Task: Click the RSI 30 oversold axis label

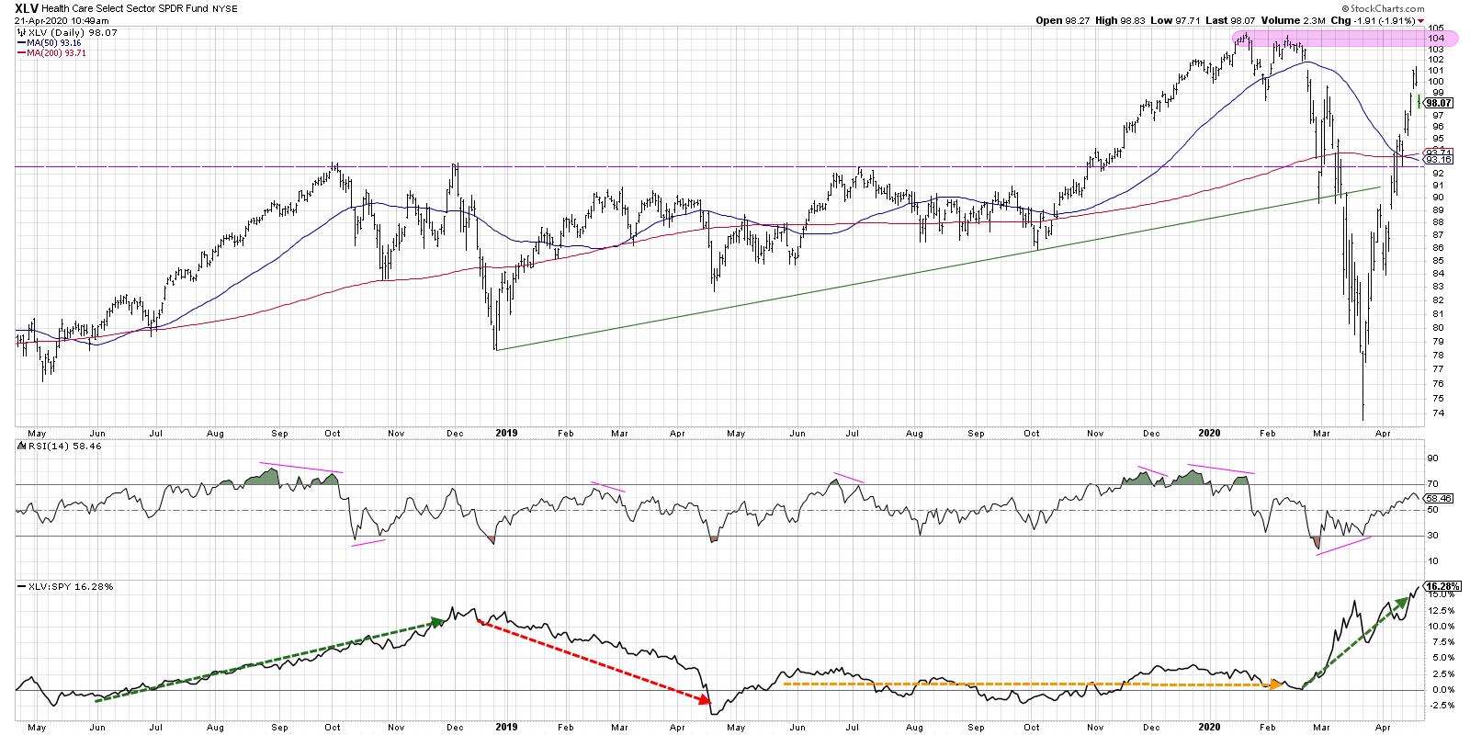Action: (x=1431, y=536)
